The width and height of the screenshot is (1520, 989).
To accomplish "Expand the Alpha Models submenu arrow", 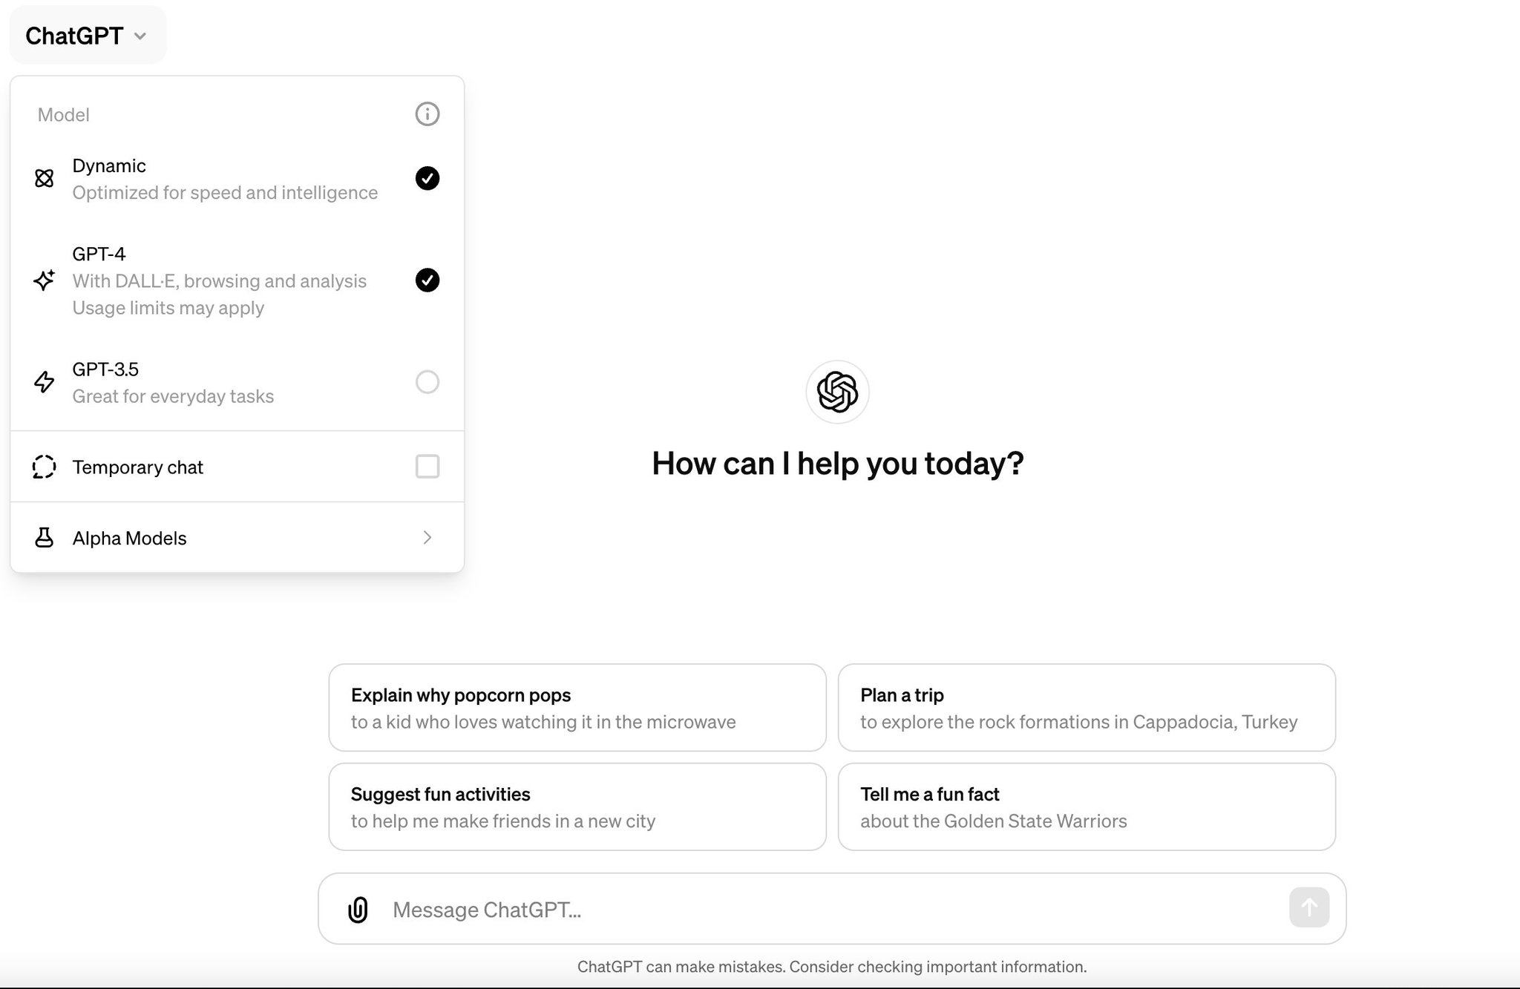I will tap(427, 538).
